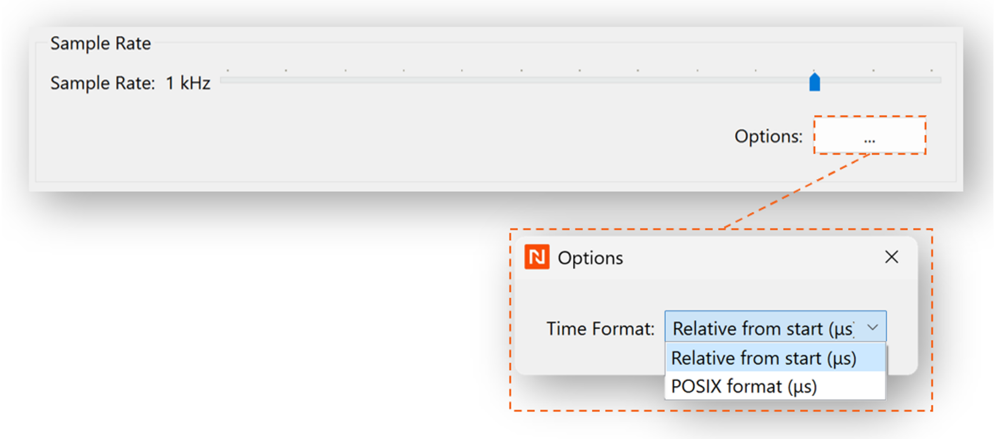Click the second tick from slider's left
Image resolution: width=994 pixels, height=439 pixels.
click(286, 80)
